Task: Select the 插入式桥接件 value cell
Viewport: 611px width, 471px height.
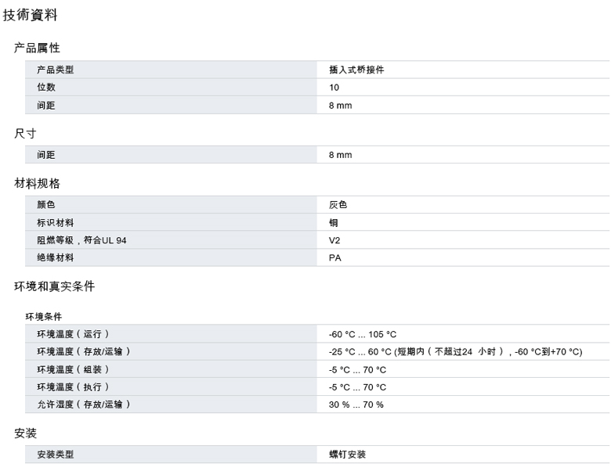Action: click(356, 70)
